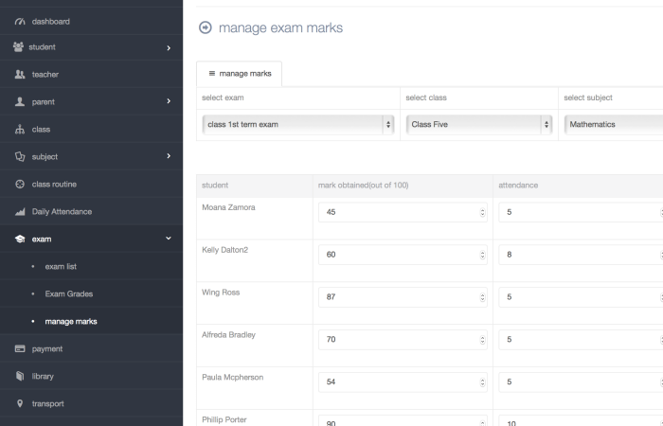
Task: Click the payment card icon
Action: (20, 349)
